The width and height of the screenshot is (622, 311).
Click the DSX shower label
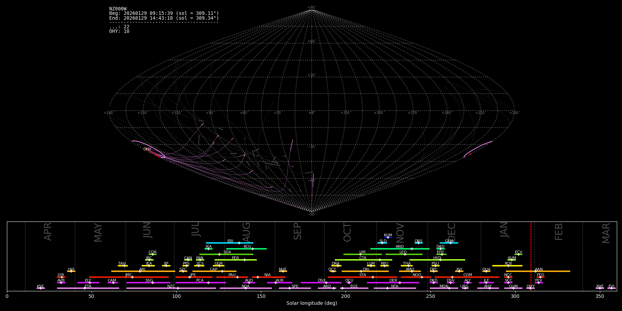pos(322,281)
